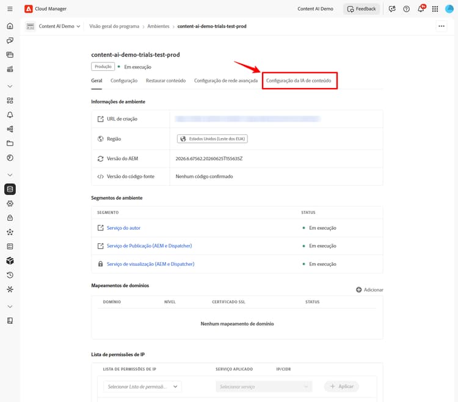Click the lock icon in sidebar
Screen dimensions: 458x402
pyautogui.click(x=10, y=217)
